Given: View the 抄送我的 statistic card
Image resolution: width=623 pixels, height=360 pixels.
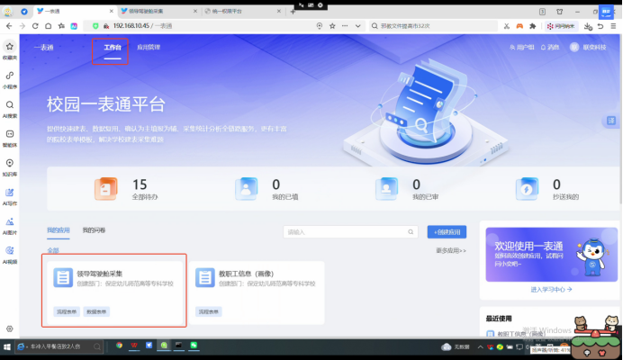Looking at the screenshot, I should (x=547, y=189).
